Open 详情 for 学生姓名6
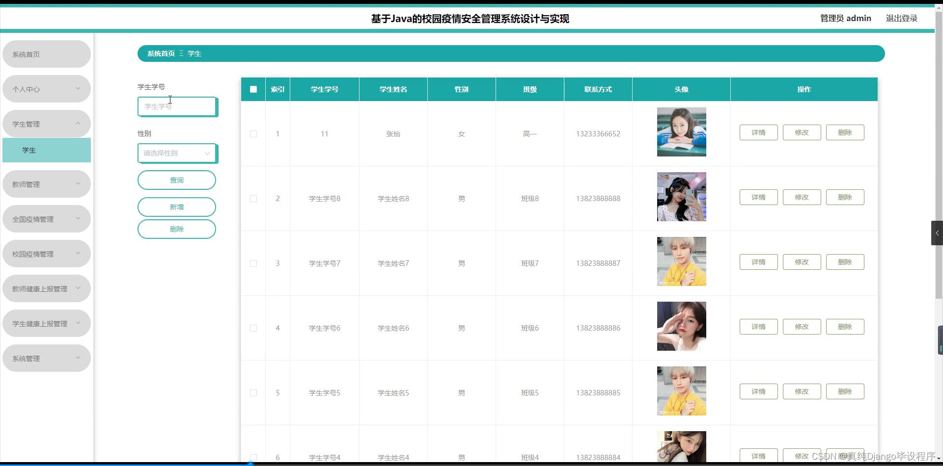 coord(759,327)
